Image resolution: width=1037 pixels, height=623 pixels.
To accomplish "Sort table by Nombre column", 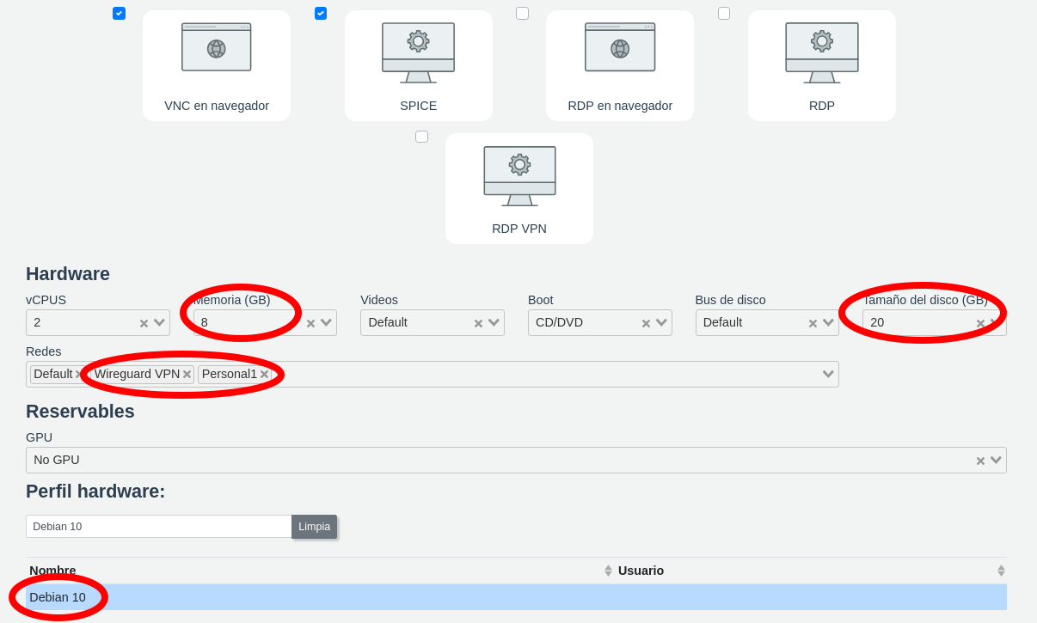I will click(x=53, y=571).
